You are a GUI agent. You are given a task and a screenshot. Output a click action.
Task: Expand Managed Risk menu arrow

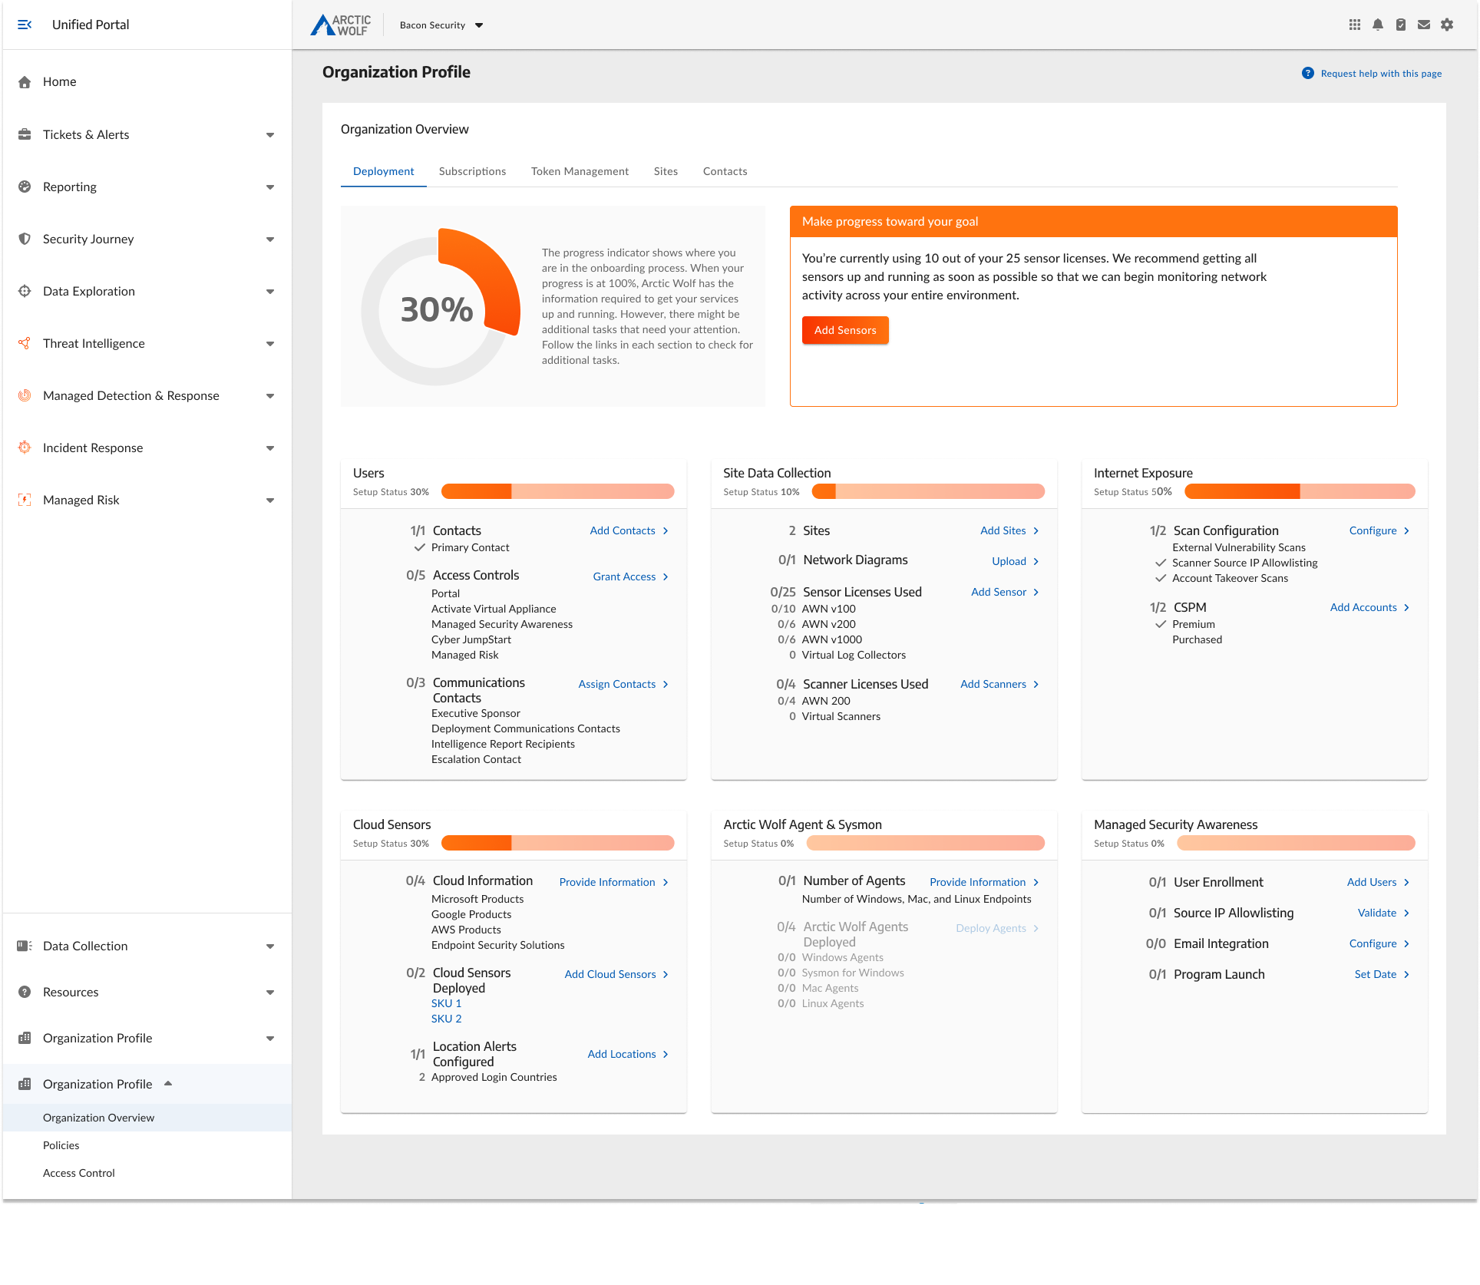click(x=270, y=500)
